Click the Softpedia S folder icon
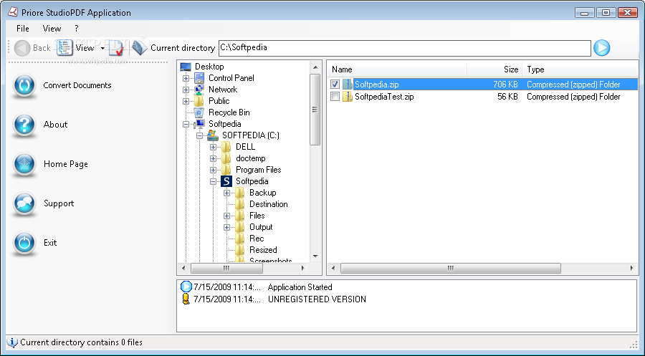This screenshot has width=645, height=356. pyautogui.click(x=226, y=181)
